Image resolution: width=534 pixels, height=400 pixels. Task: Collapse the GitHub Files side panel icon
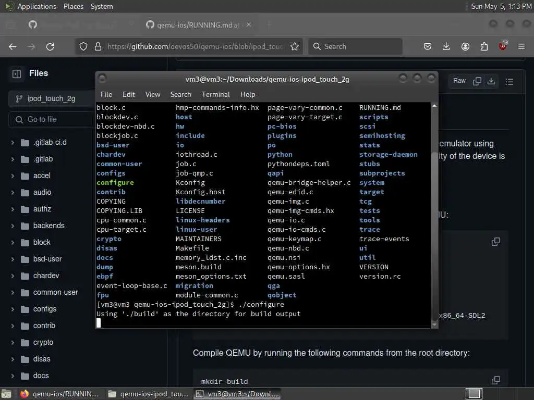17,73
